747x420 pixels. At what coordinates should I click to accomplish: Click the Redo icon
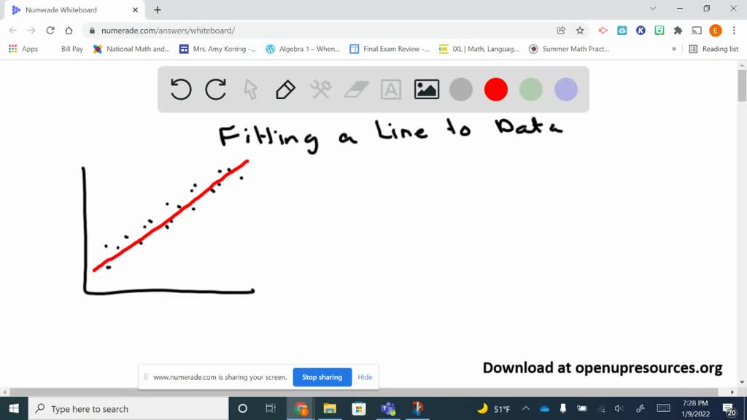215,89
